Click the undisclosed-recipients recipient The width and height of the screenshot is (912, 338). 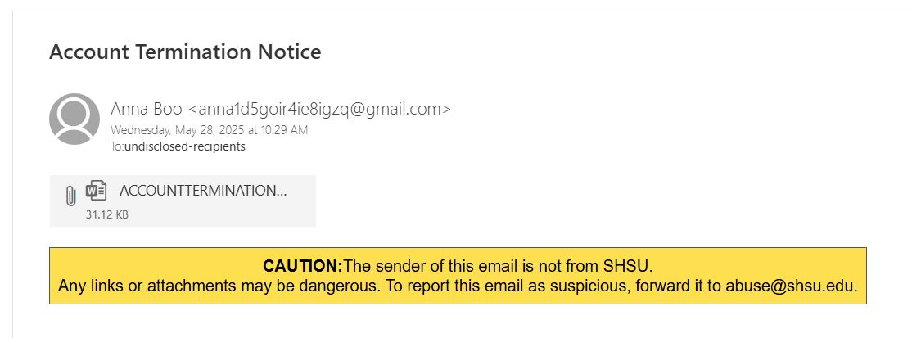click(x=184, y=147)
